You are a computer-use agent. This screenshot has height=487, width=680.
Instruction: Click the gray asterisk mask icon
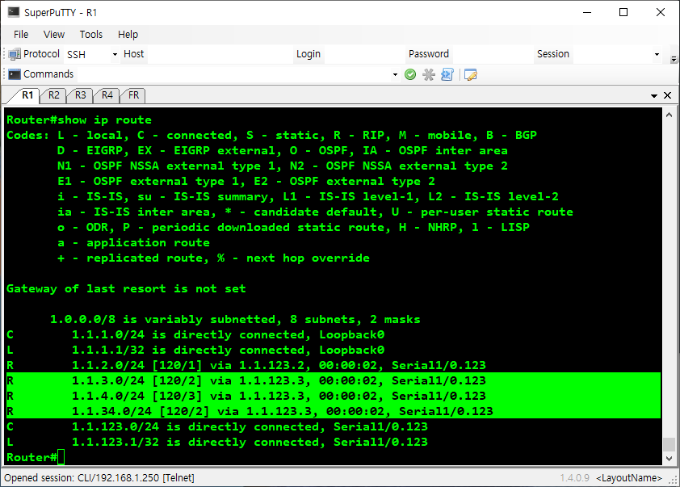point(429,74)
